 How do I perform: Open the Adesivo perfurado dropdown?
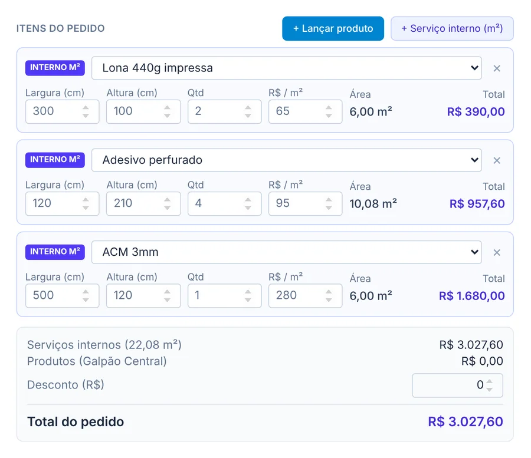[287, 160]
